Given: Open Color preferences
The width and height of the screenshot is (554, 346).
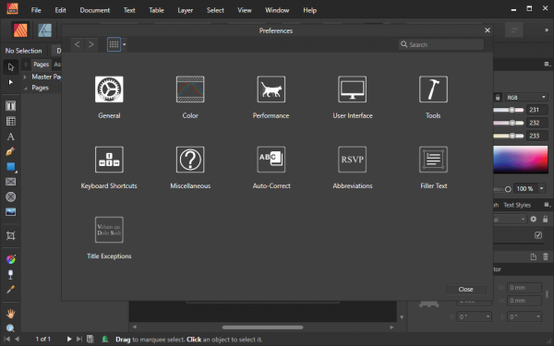Looking at the screenshot, I should coord(190,89).
